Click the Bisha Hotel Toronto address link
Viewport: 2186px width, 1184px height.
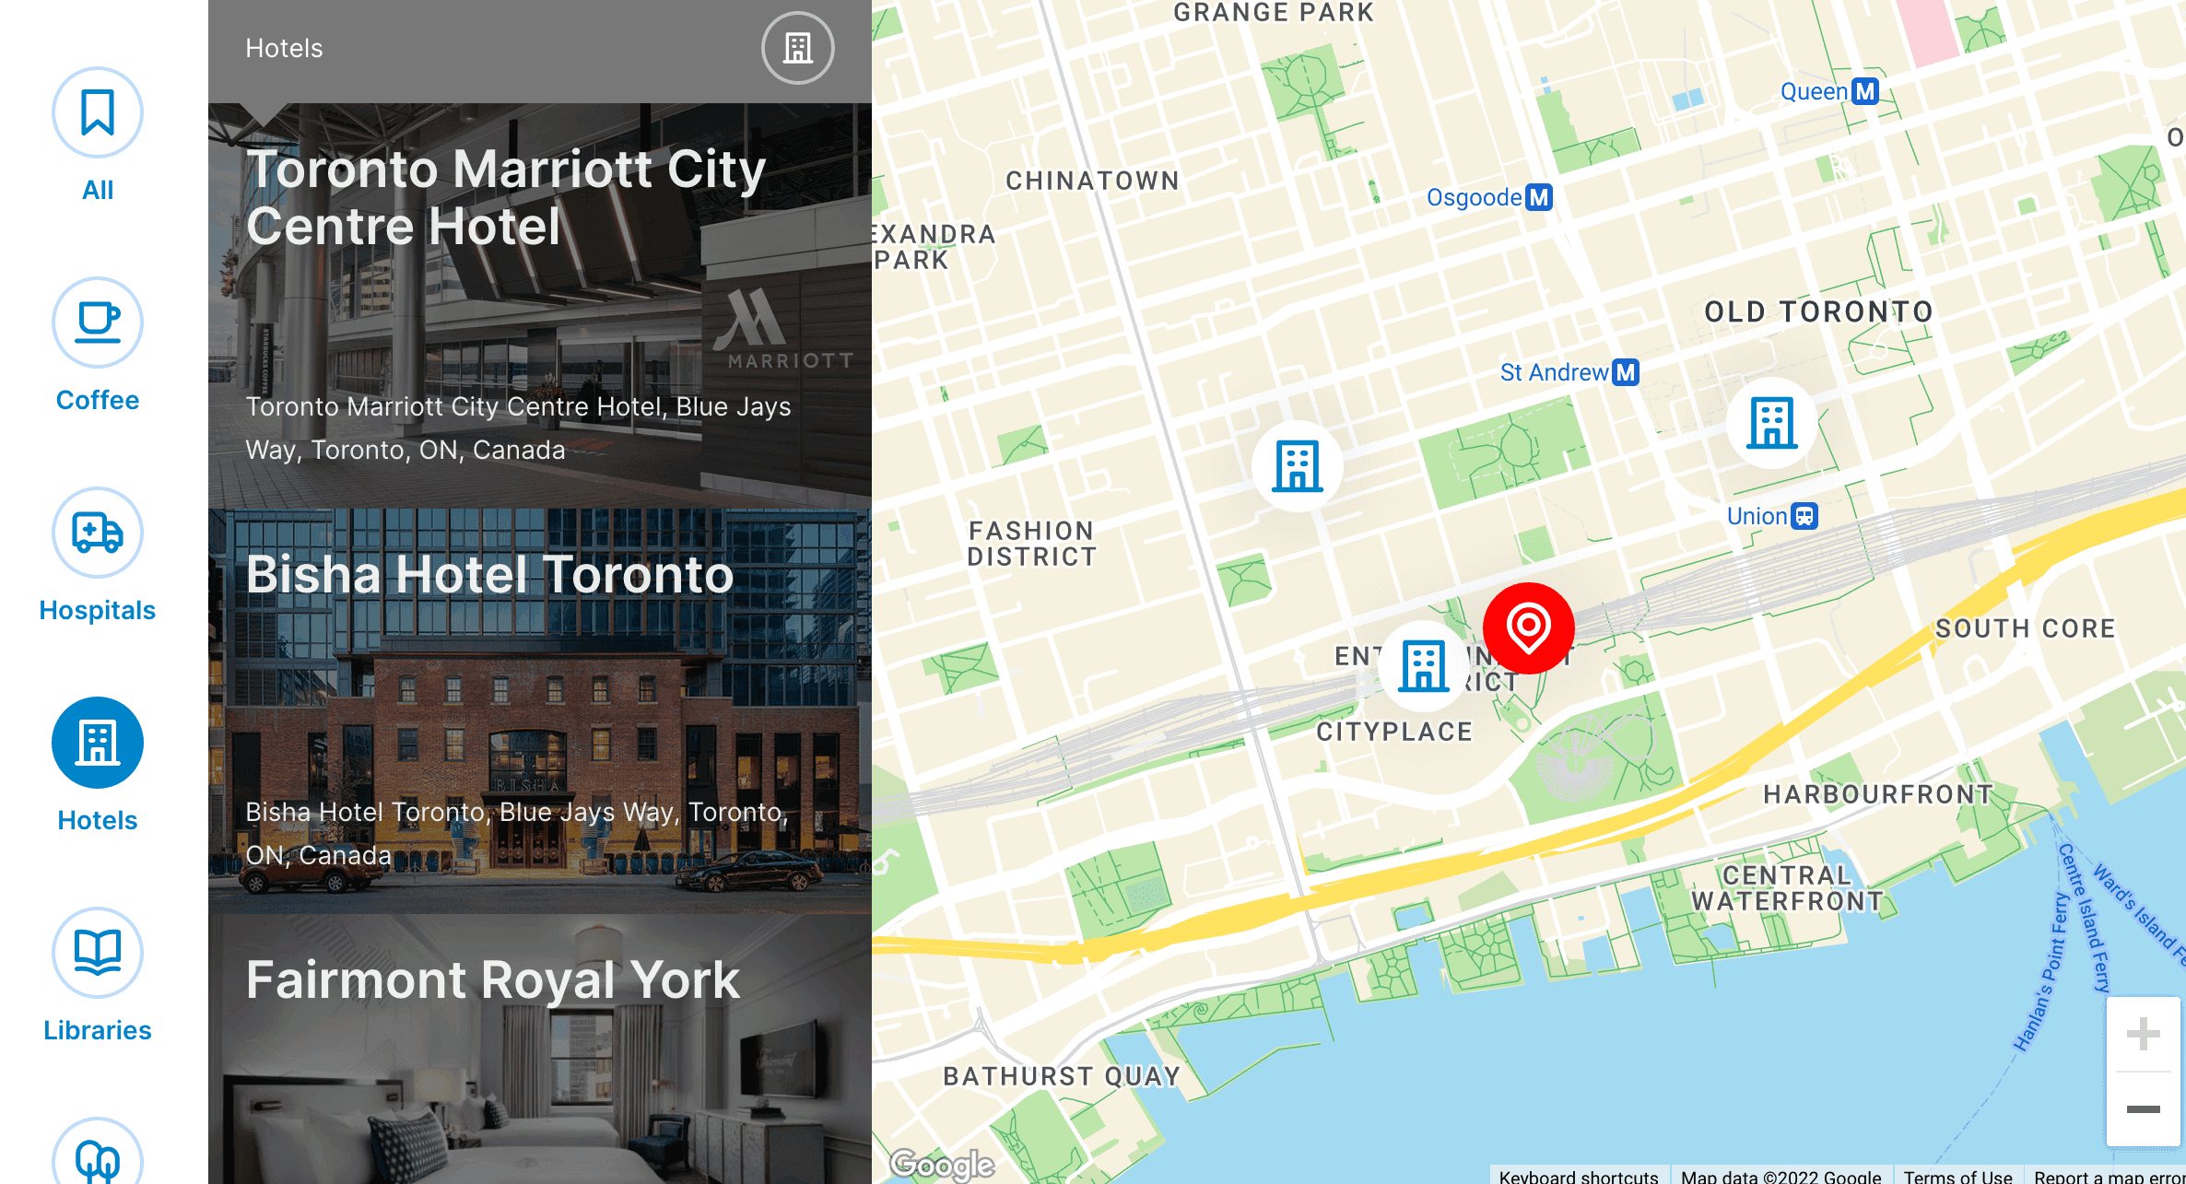(518, 834)
